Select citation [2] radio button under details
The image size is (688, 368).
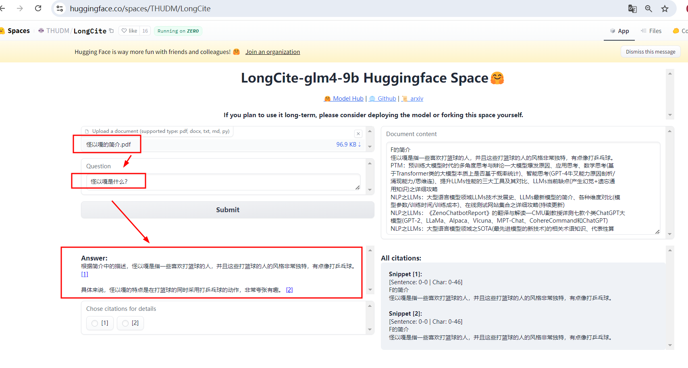[125, 323]
